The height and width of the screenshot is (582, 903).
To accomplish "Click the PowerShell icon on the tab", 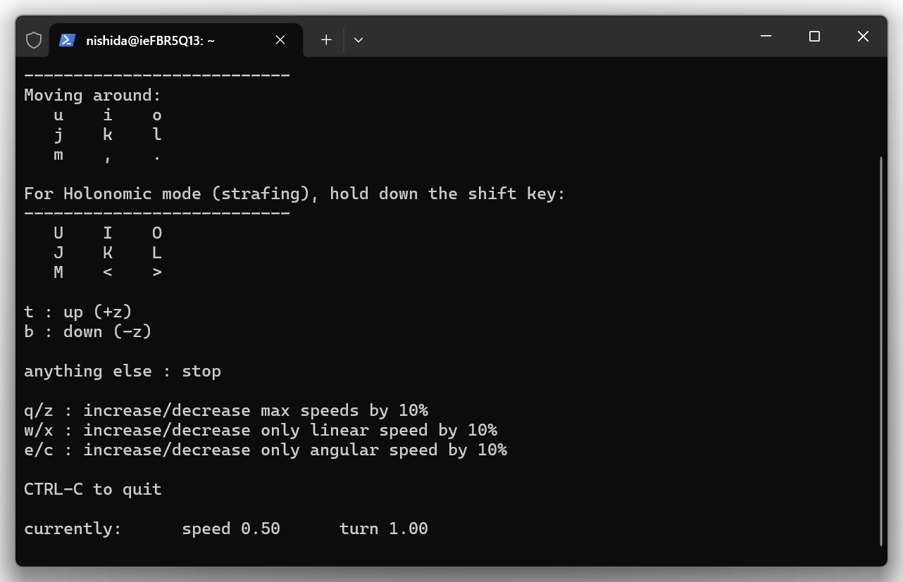I will coord(67,40).
